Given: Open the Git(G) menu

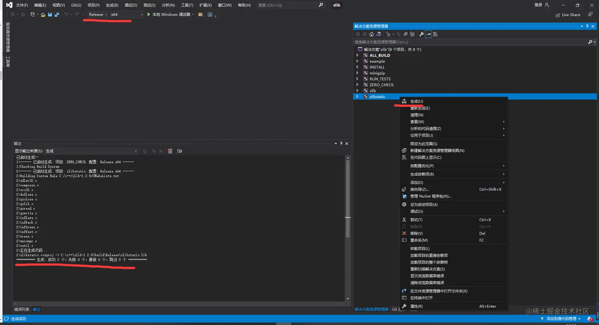Looking at the screenshot, I should pos(76,5).
